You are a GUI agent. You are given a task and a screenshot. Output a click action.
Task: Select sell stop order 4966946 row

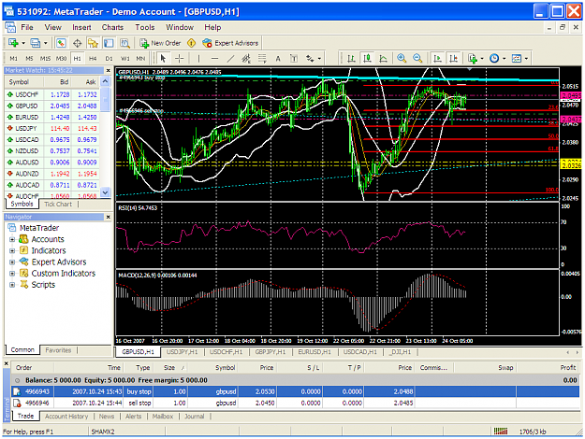pos(295,403)
